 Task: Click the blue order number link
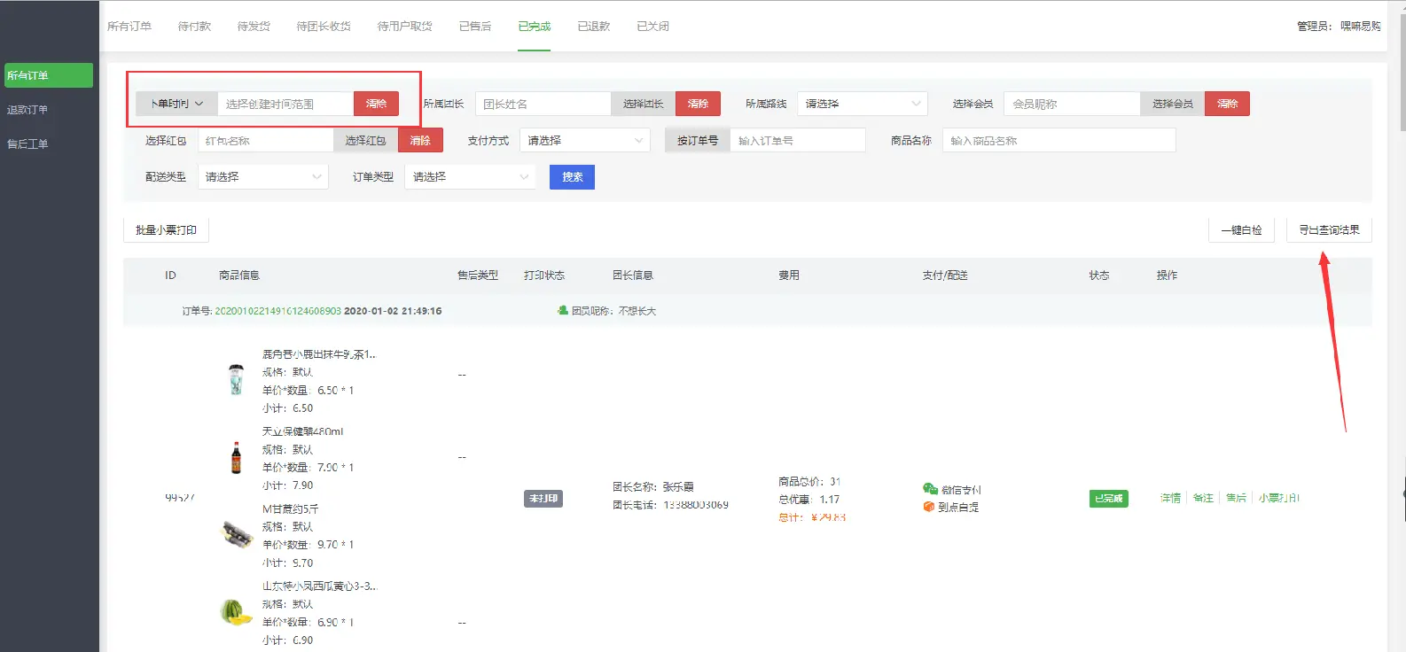pos(277,311)
